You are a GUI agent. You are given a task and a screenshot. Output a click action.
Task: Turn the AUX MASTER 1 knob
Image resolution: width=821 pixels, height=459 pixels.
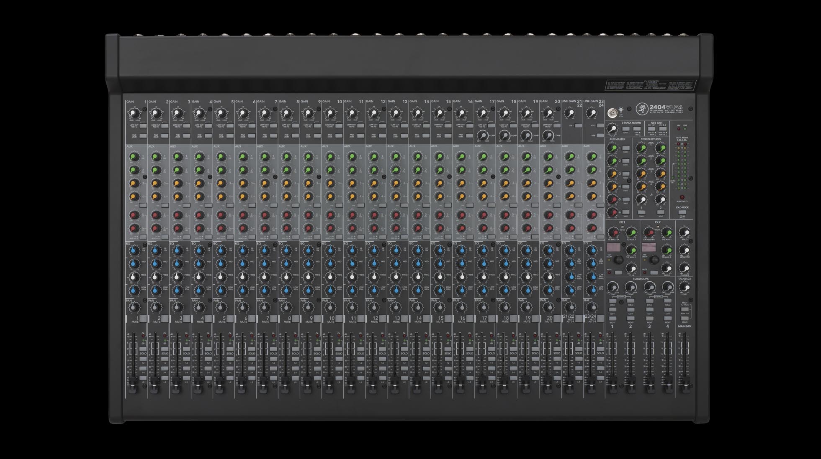(613, 148)
